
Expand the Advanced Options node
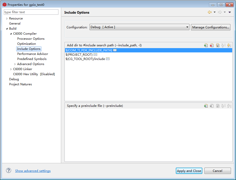pos(15,64)
